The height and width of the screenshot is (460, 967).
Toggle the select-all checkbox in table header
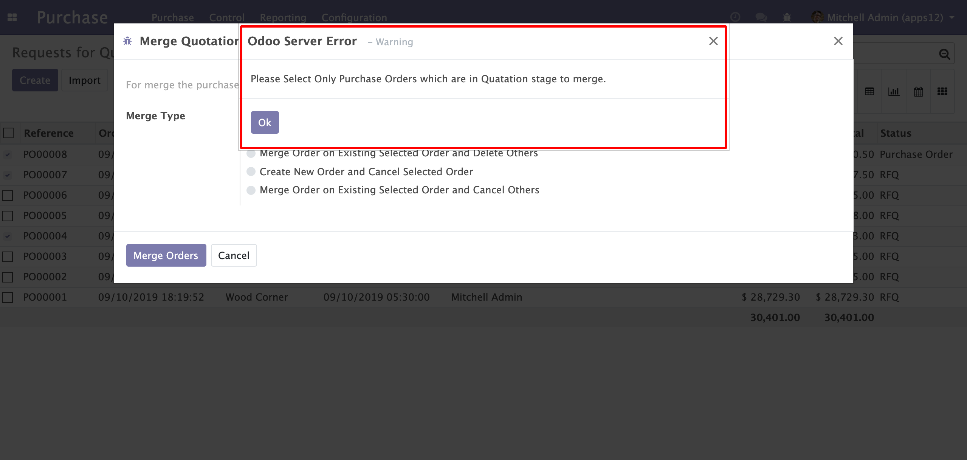coord(8,133)
